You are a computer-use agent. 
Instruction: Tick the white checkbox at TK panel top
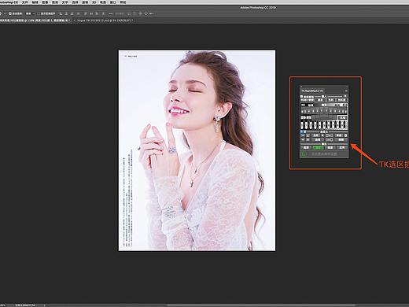coord(302,97)
